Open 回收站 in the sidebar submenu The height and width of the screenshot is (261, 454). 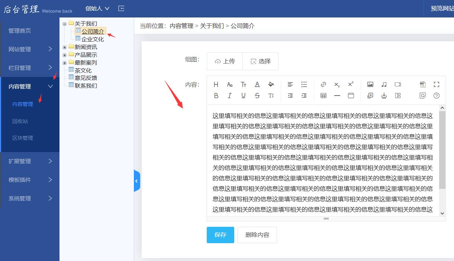click(20, 121)
